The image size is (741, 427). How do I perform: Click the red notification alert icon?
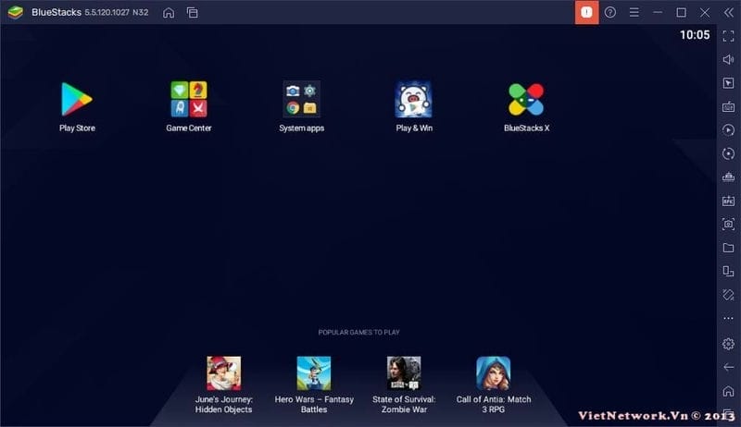586,13
